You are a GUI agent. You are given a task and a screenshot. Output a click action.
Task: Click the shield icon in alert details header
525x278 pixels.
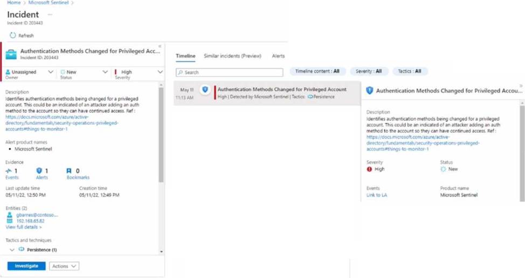pos(370,90)
